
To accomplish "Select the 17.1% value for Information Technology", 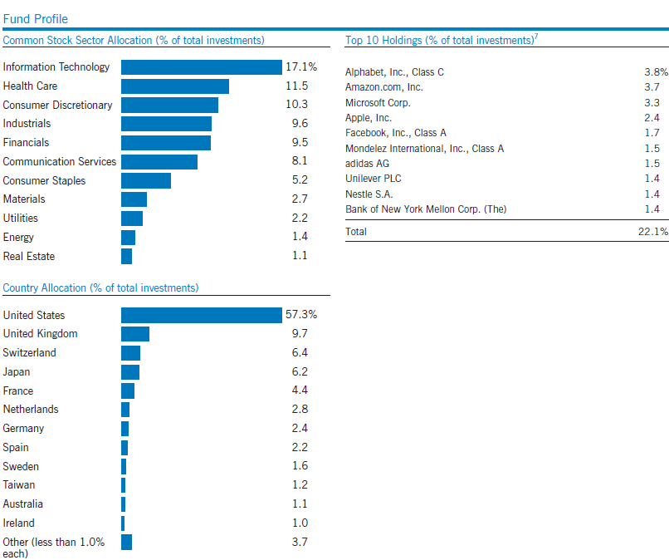I will [x=301, y=66].
